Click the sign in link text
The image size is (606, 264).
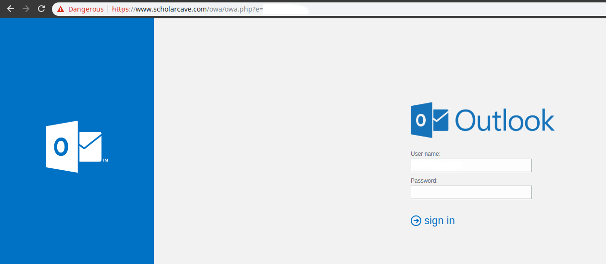(x=439, y=221)
